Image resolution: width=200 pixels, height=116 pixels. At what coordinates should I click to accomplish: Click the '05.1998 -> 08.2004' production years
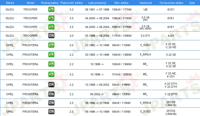click(97, 36)
